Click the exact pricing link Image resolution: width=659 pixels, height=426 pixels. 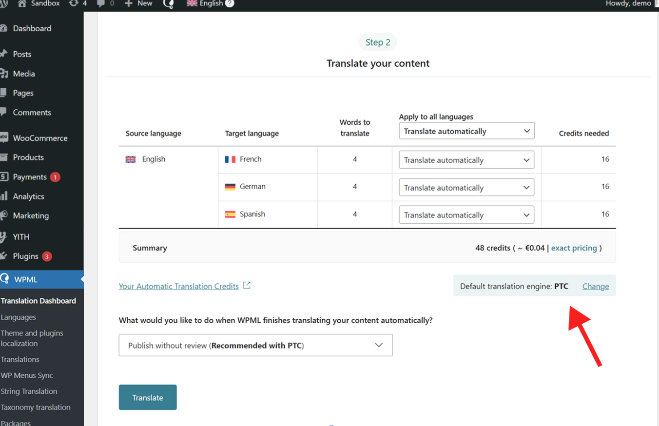574,248
